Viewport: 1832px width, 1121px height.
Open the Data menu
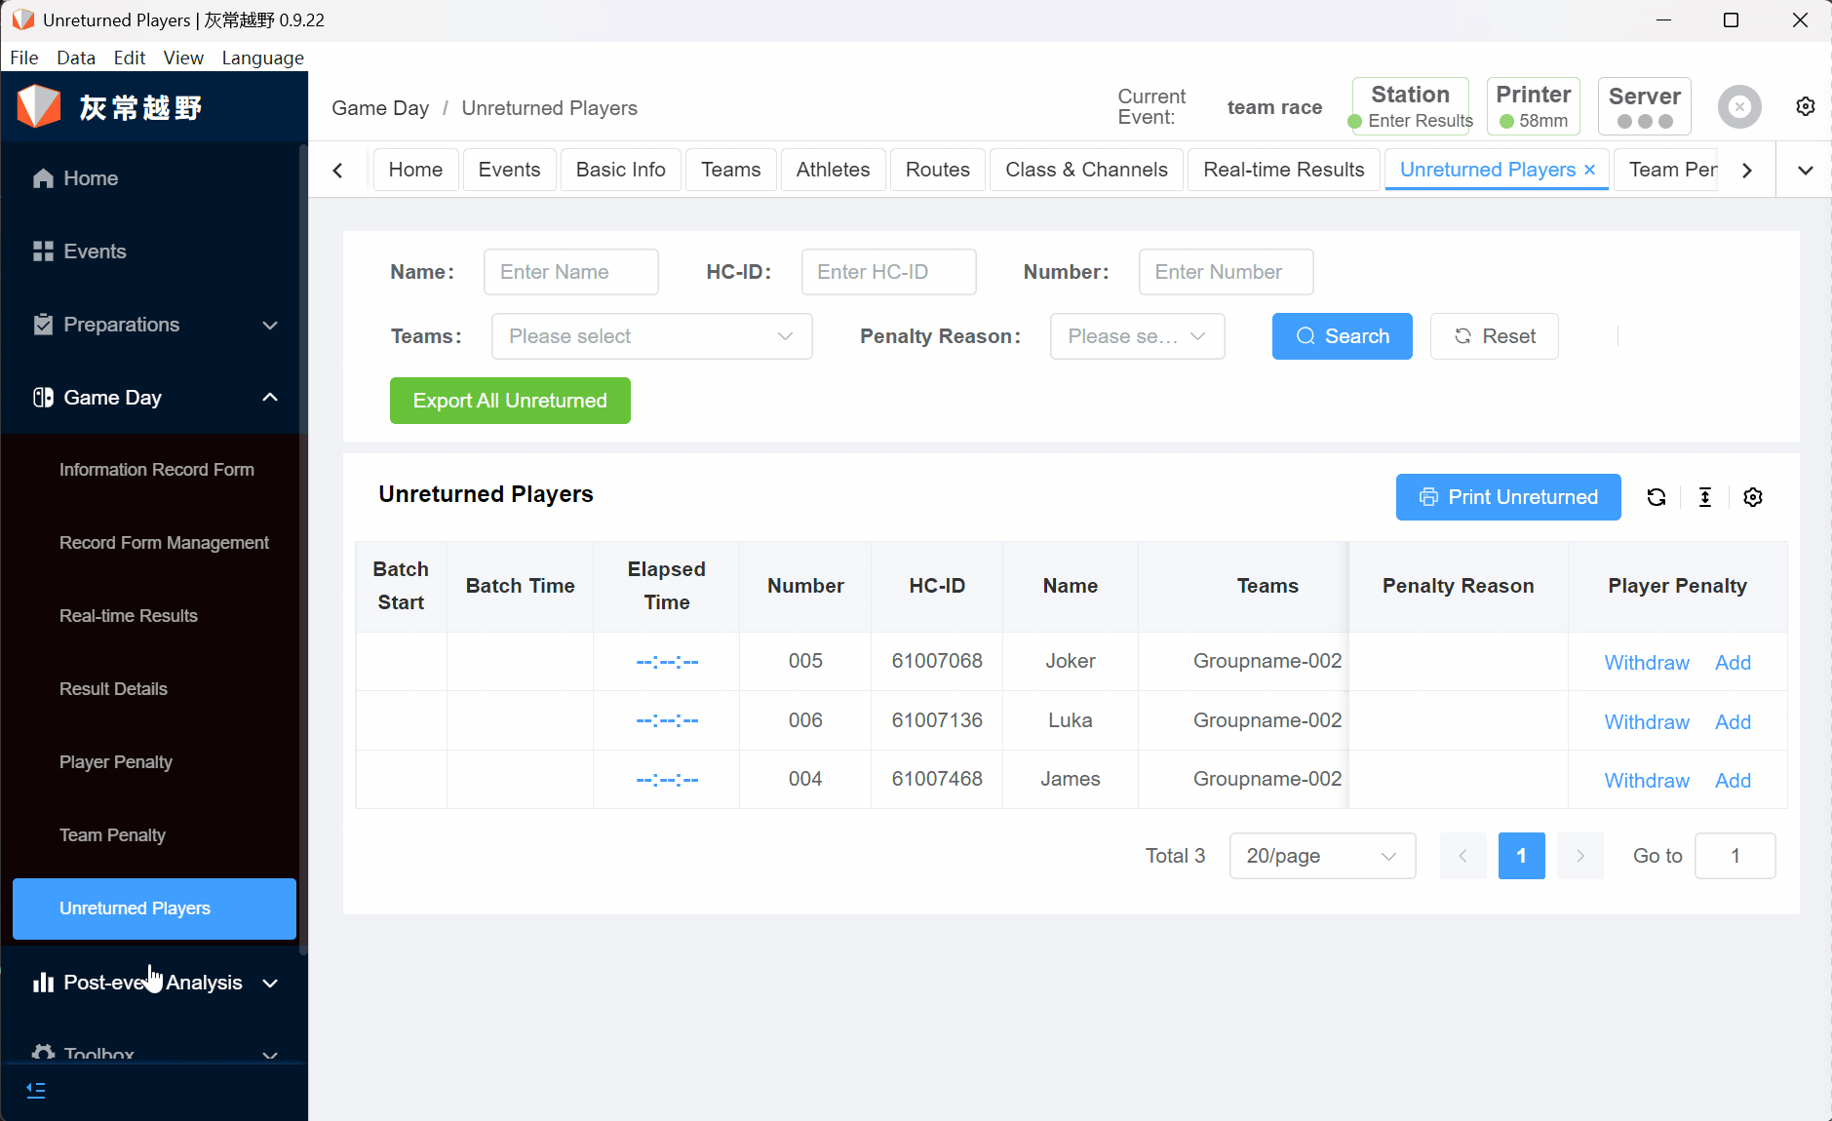76,58
